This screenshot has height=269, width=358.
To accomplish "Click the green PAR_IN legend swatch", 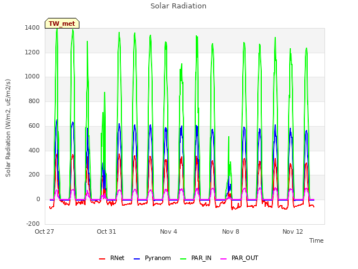I will (x=183, y=259).
